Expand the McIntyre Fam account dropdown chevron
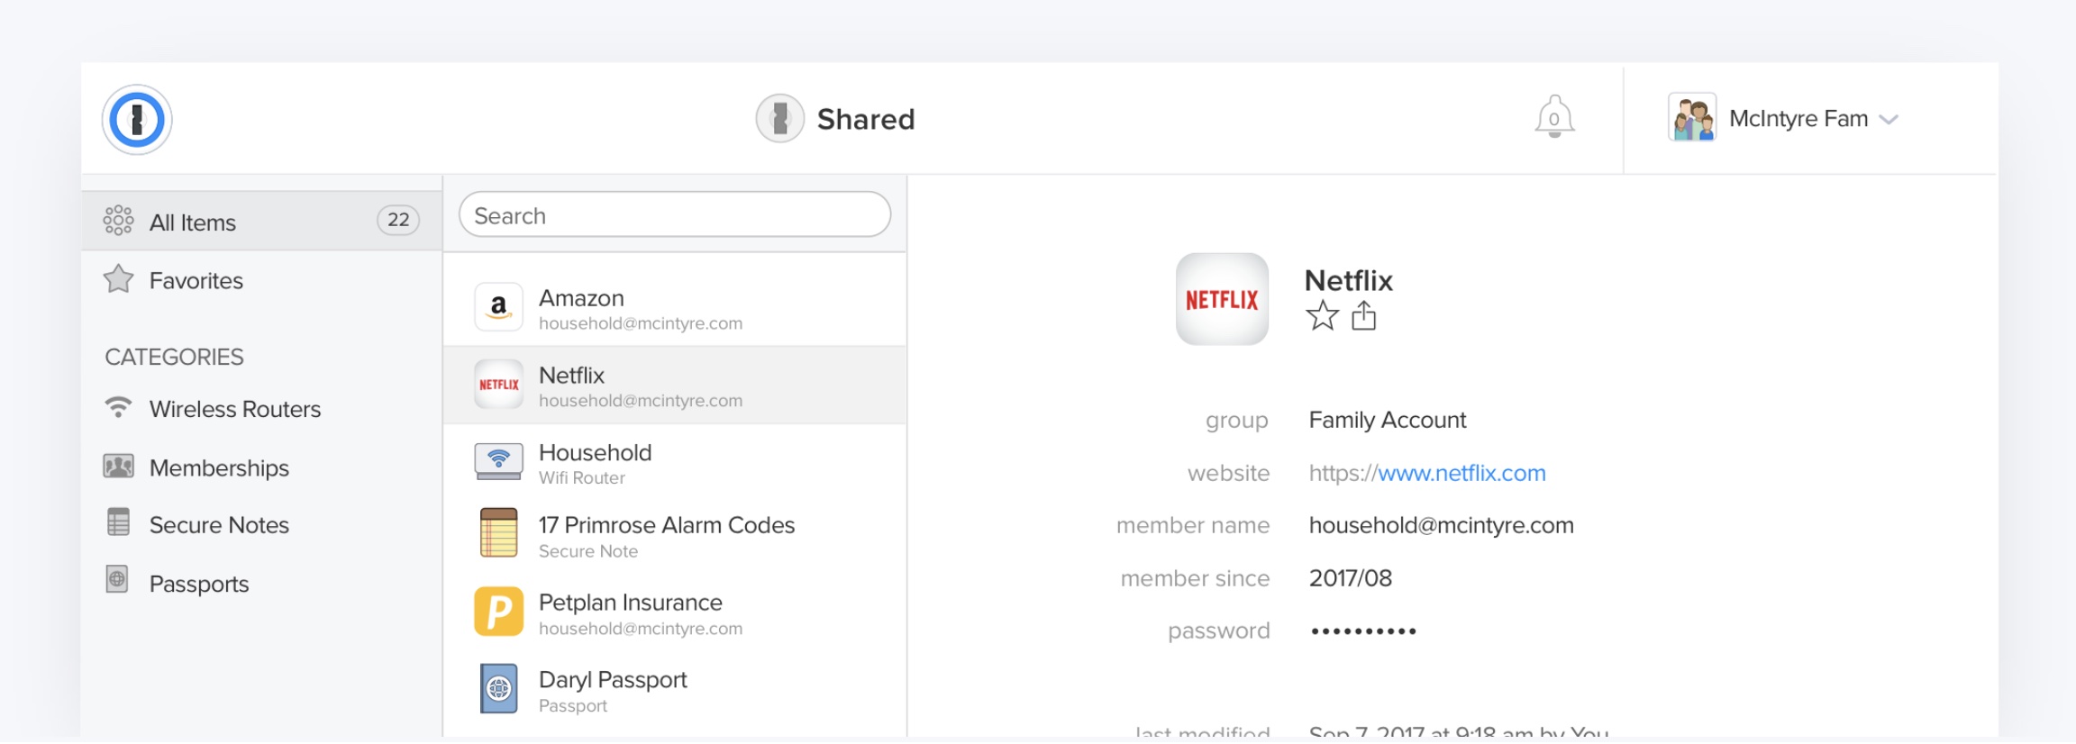Image resolution: width=2076 pixels, height=744 pixels. 1889,120
